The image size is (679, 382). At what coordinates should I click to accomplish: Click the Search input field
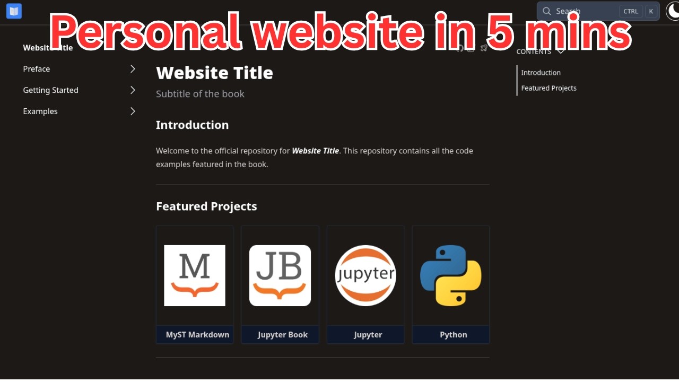(x=584, y=11)
